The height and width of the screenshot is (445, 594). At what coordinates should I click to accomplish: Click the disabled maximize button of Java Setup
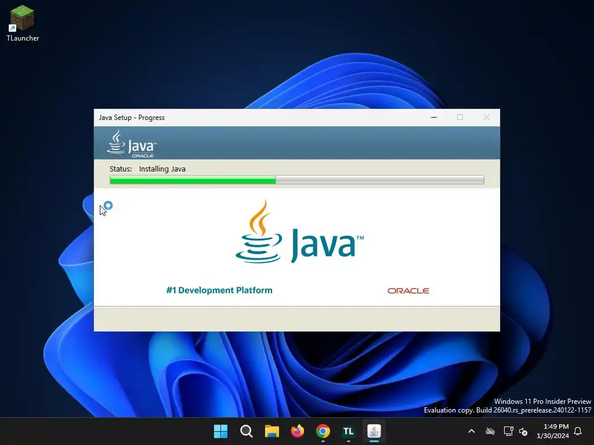(460, 117)
